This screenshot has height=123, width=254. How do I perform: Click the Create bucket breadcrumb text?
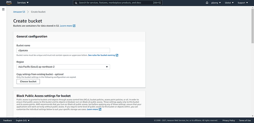(38, 12)
